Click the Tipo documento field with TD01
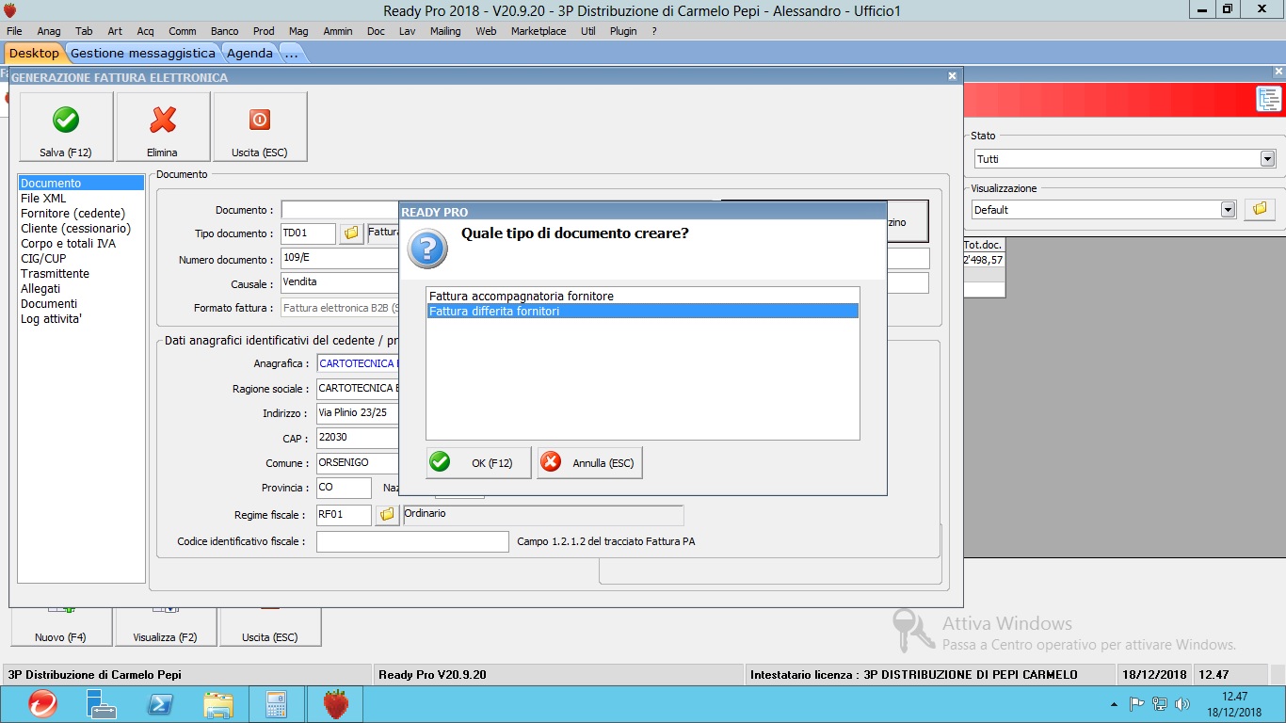This screenshot has height=723, width=1286. pos(308,233)
